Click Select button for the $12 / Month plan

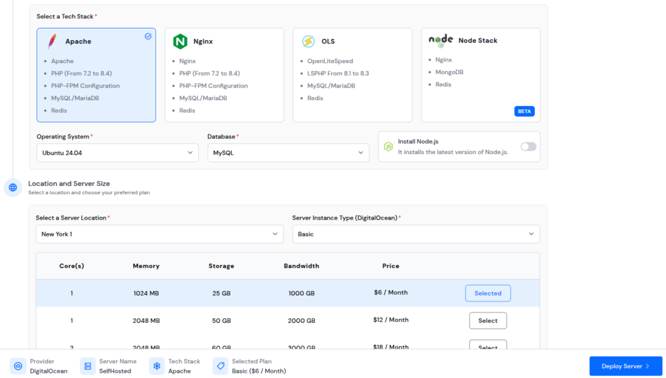(488, 321)
